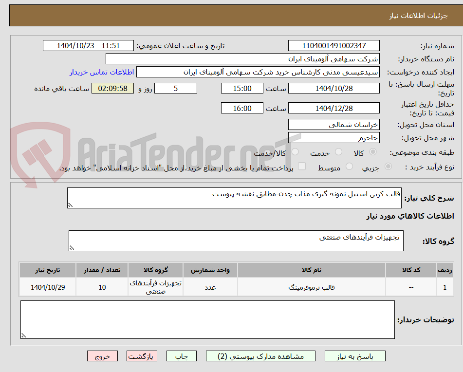The image size is (463, 372).
Task: Open اطلاعات تماس خریدار link
Action: coord(102,73)
